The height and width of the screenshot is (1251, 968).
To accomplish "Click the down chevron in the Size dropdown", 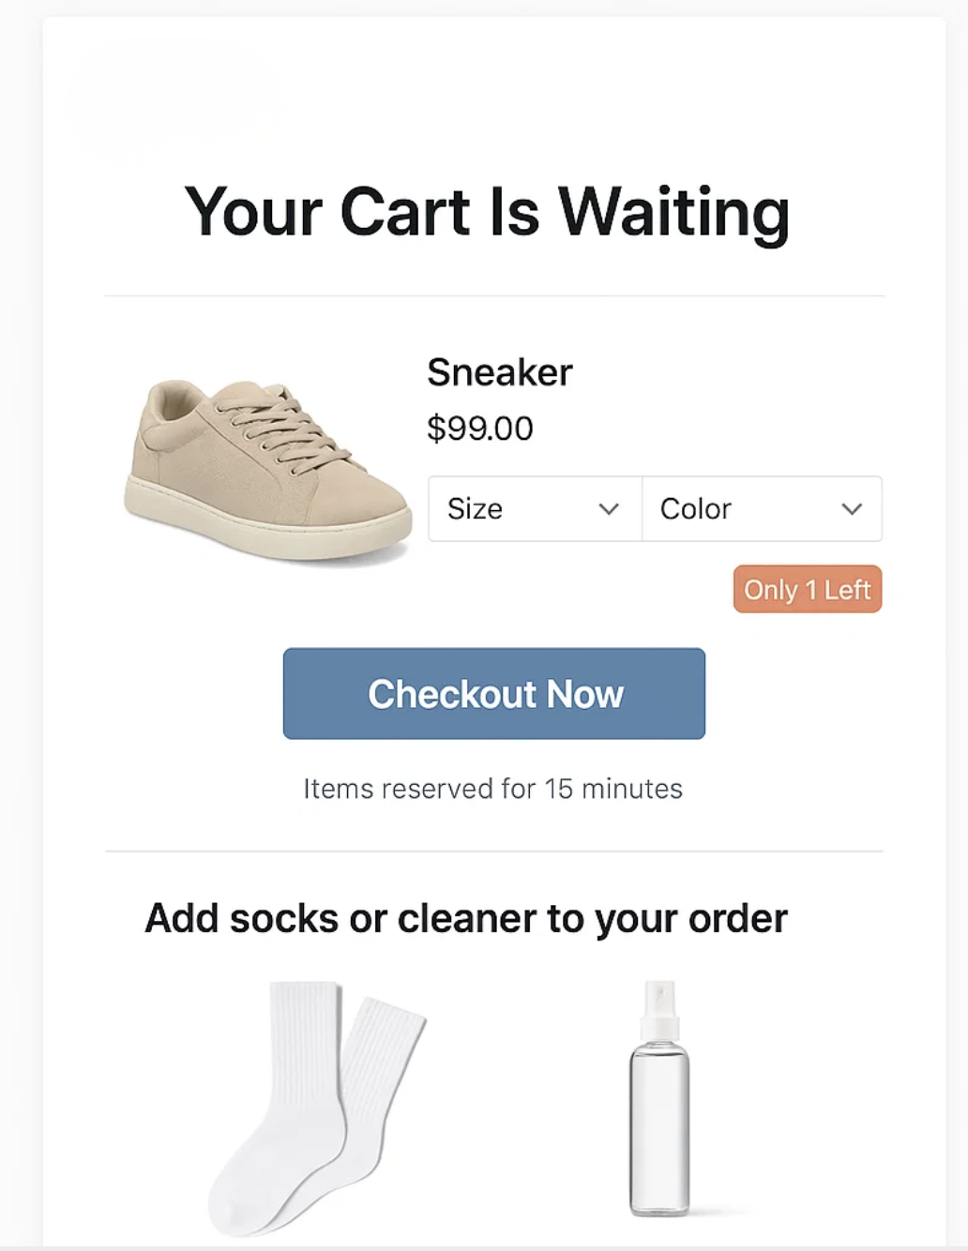I will click(x=609, y=509).
